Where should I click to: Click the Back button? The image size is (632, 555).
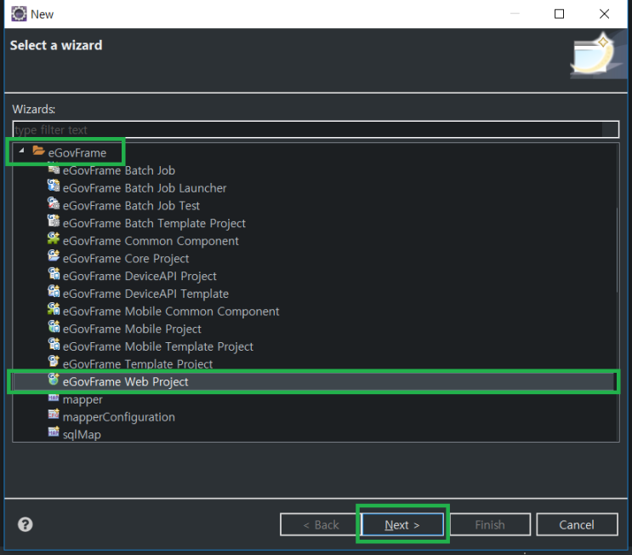pyautogui.click(x=321, y=524)
